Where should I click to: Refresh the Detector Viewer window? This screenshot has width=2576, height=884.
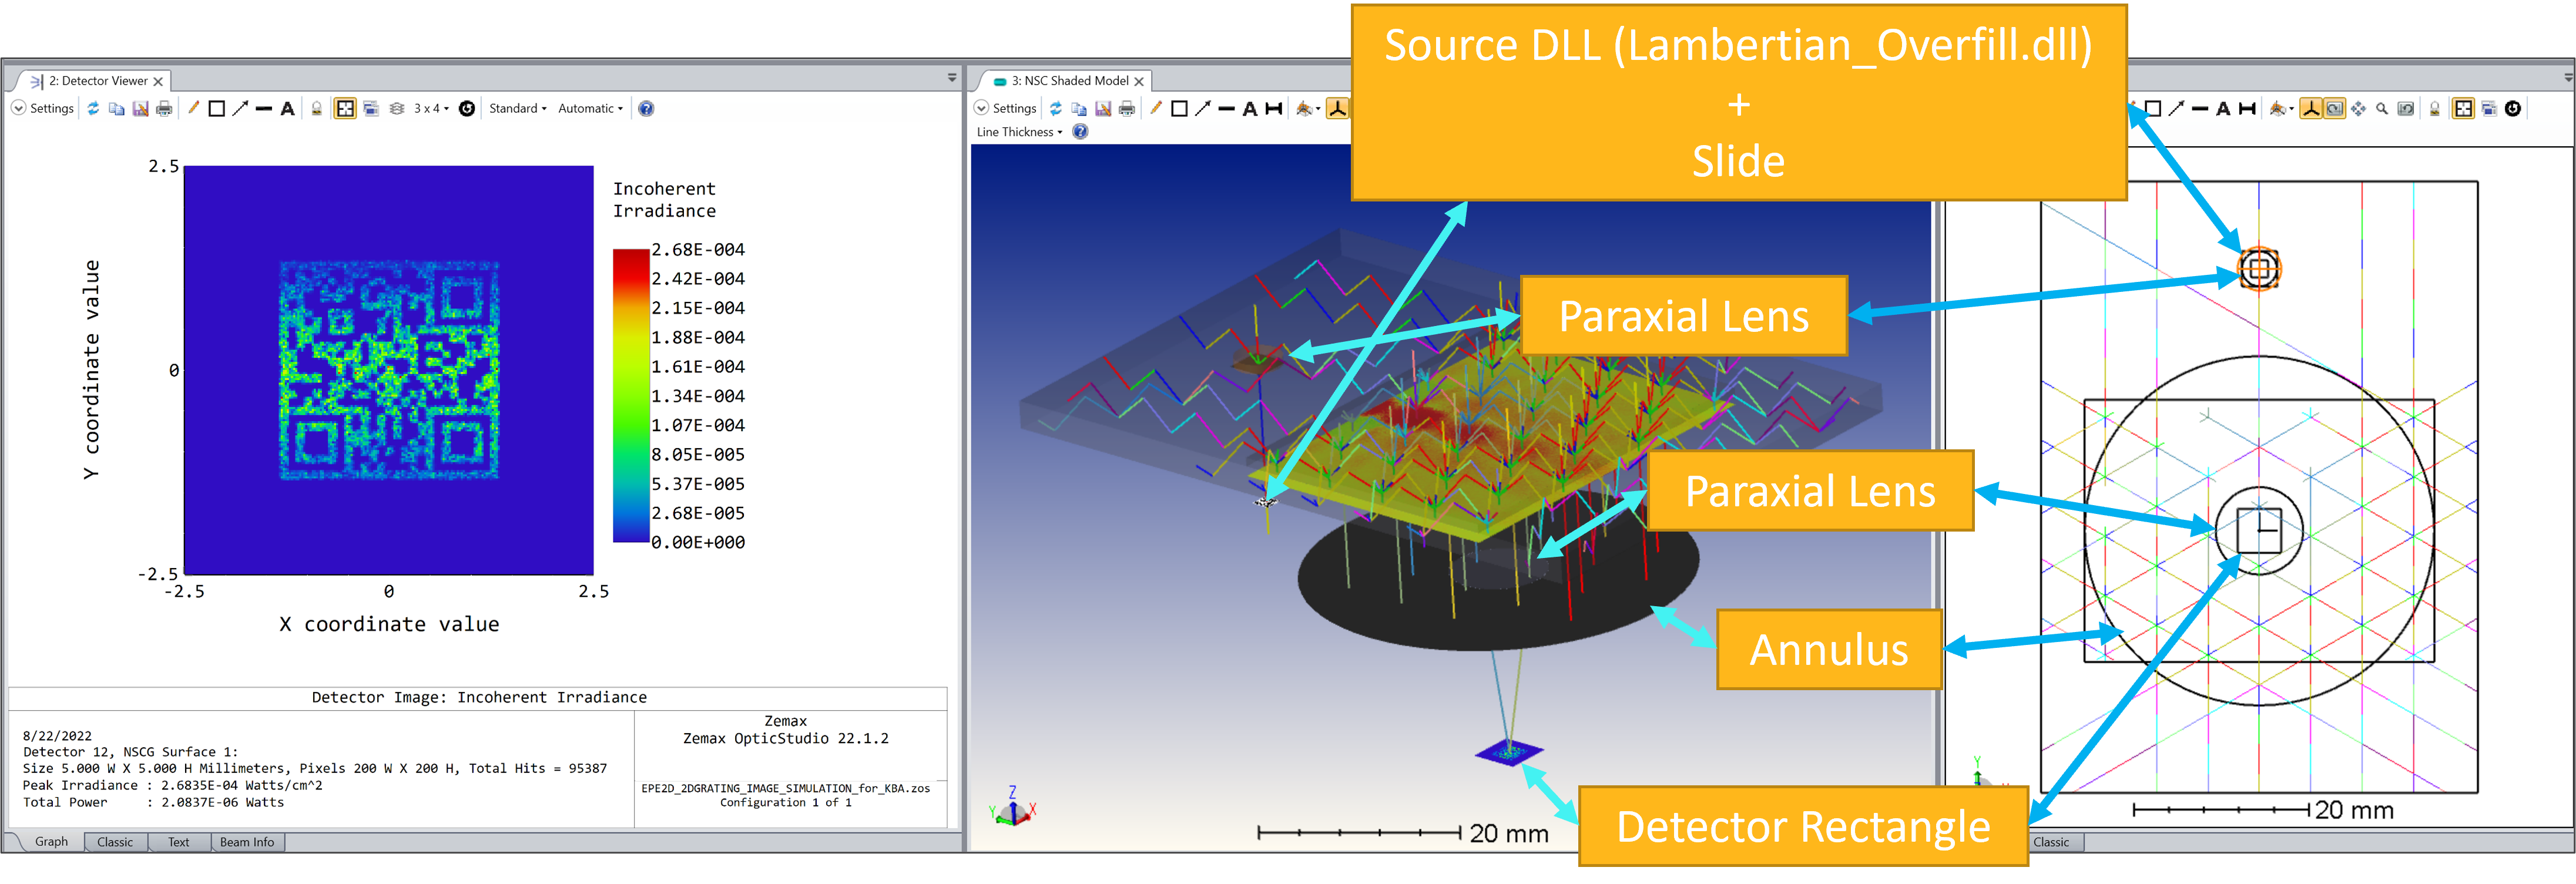tap(93, 108)
